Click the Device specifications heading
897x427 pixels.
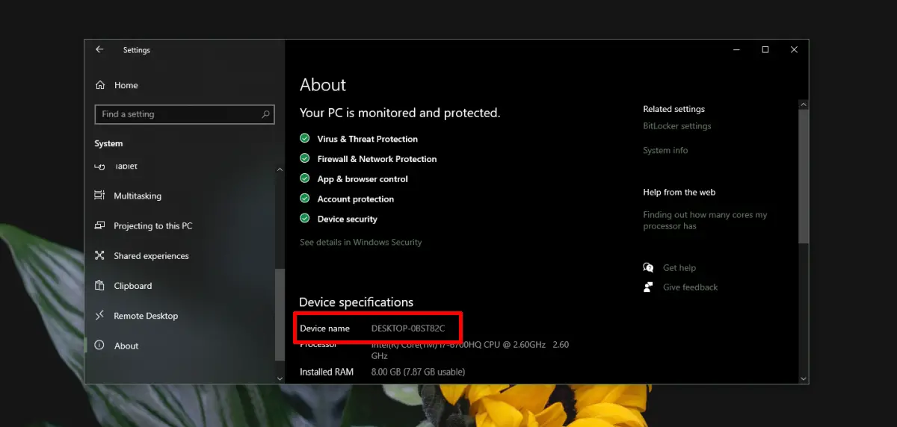point(356,302)
